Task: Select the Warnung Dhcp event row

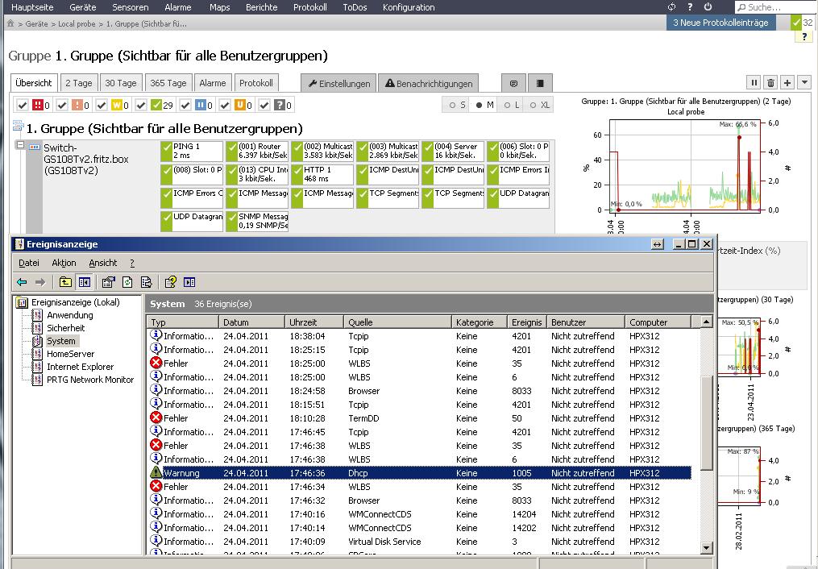Action: [x=420, y=473]
